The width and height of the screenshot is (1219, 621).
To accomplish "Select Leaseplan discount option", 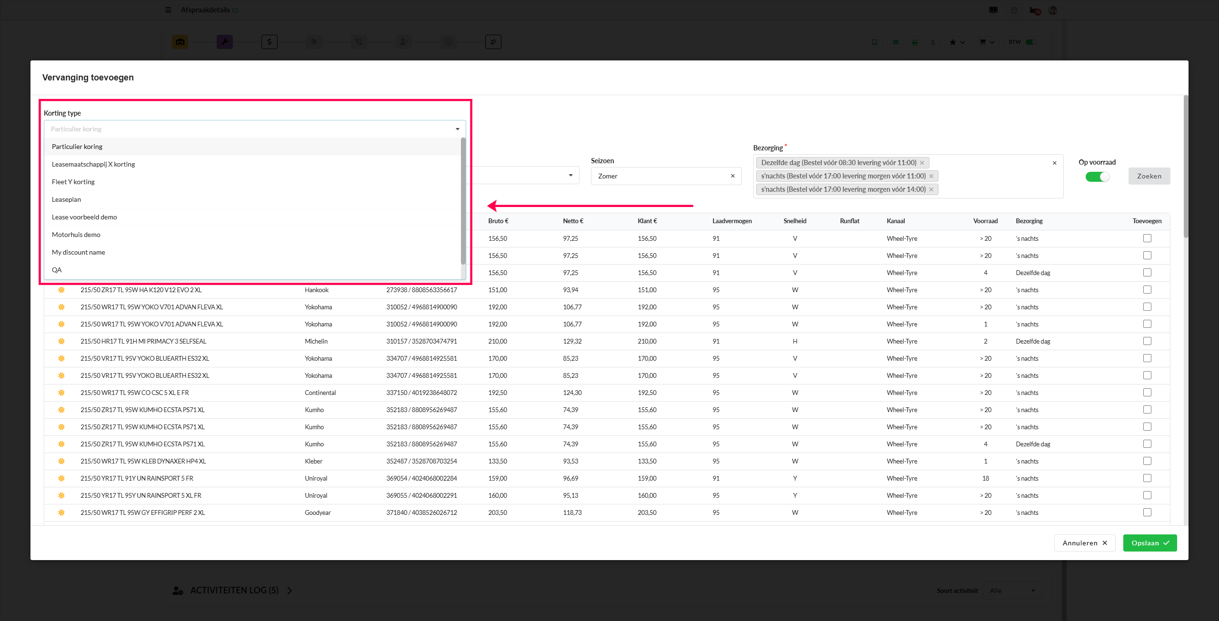I will click(66, 199).
